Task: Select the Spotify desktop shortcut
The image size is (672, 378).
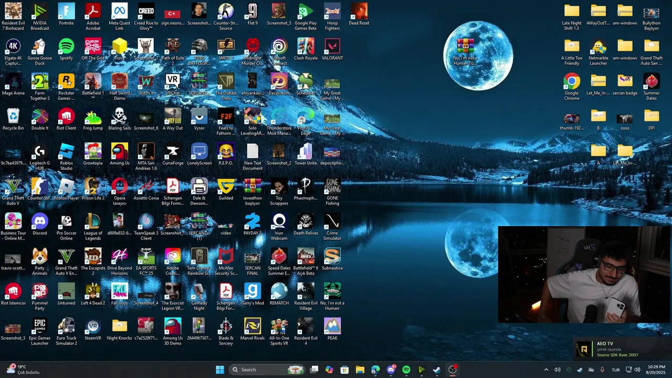Action: coord(66,50)
